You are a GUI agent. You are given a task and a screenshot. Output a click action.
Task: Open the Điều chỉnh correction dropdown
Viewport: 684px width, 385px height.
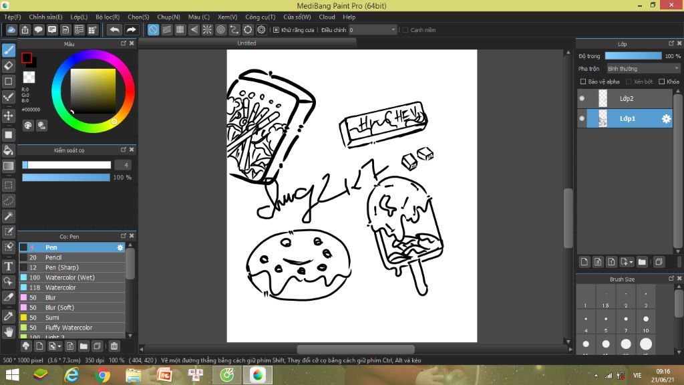coord(372,30)
